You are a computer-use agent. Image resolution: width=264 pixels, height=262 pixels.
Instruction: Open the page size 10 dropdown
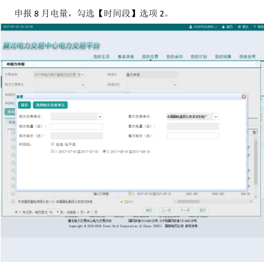(x=54, y=212)
